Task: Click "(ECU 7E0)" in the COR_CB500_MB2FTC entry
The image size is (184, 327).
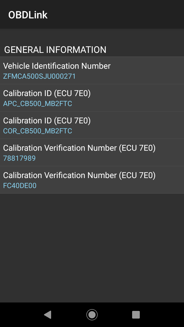Action: [72, 121]
